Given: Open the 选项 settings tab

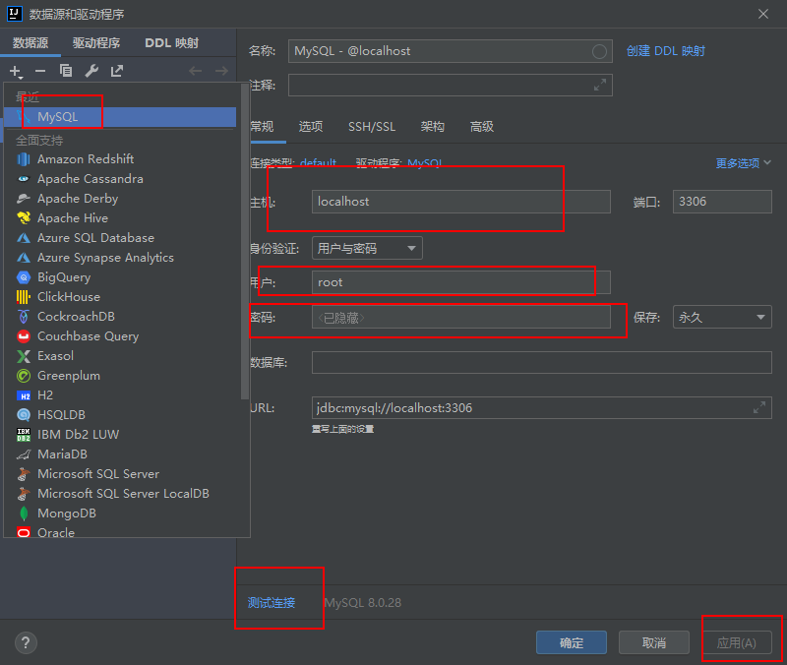Looking at the screenshot, I should (311, 127).
